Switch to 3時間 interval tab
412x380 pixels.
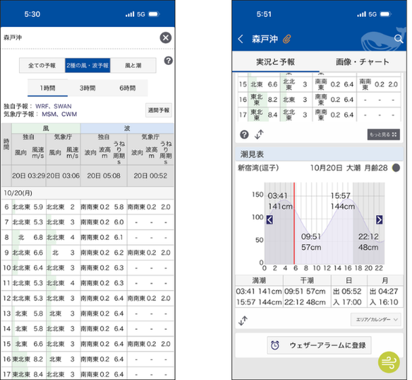(87, 88)
